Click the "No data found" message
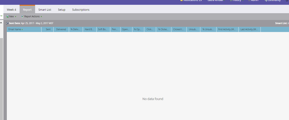 pyautogui.click(x=153, y=99)
